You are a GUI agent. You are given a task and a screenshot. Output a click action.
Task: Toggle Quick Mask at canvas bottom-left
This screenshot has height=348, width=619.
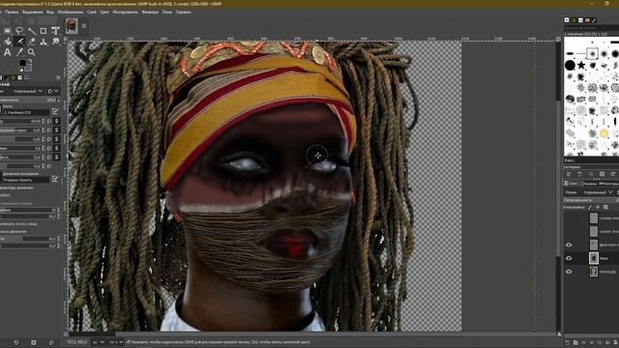66,334
